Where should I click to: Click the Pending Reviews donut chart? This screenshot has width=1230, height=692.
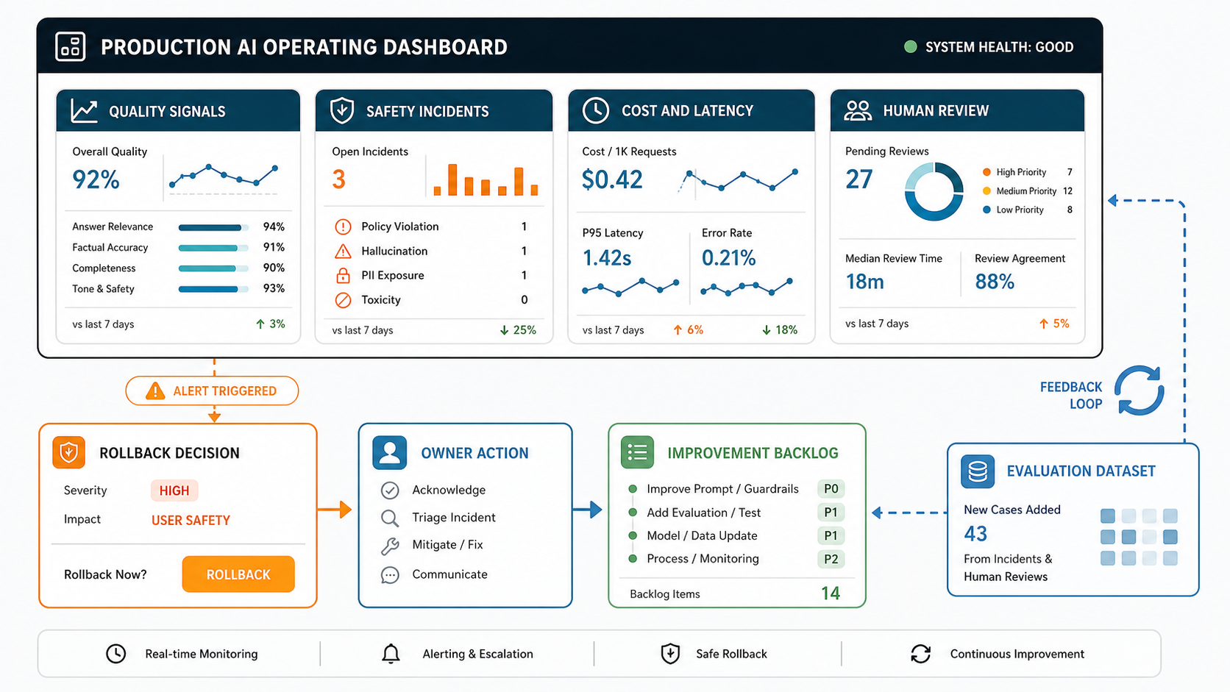click(x=934, y=191)
